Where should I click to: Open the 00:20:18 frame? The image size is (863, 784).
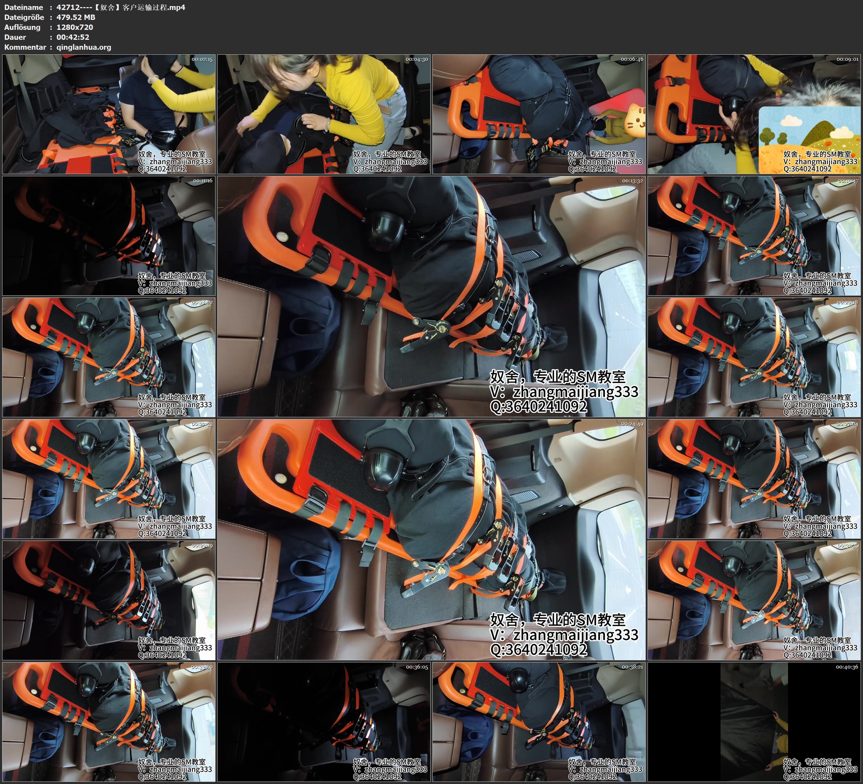[x=754, y=357]
